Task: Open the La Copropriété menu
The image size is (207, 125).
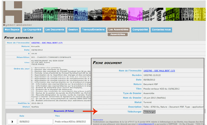Action: [32, 30]
